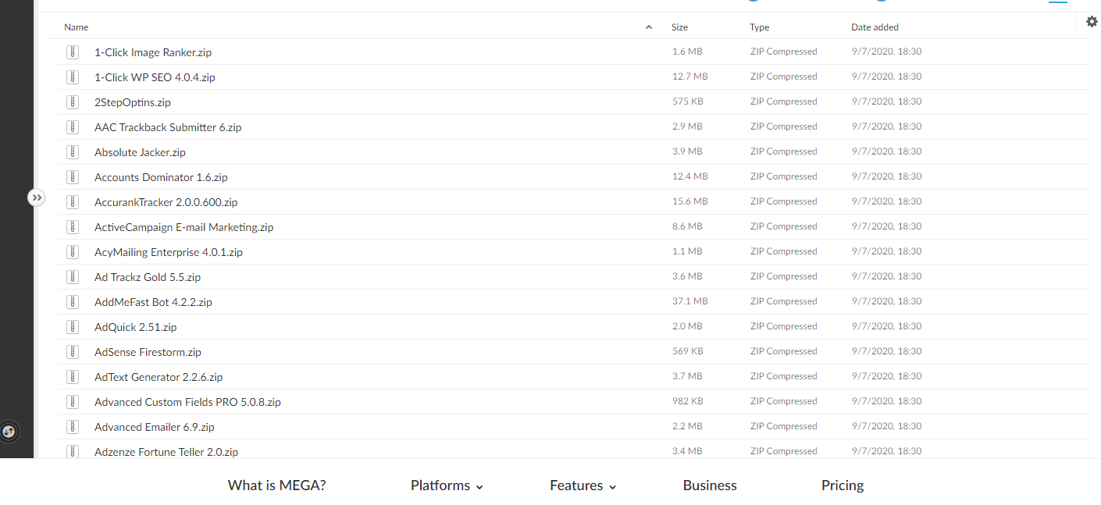Viewport: 1101px width, 505px height.
Task: Sort files by the Name column header
Action: coord(77,27)
